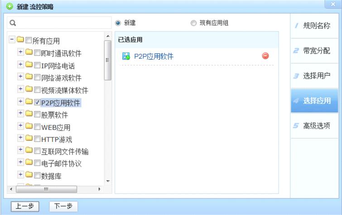Check the 网络游戏软件 checkbox
This screenshot has height=215, width=342.
point(37,77)
